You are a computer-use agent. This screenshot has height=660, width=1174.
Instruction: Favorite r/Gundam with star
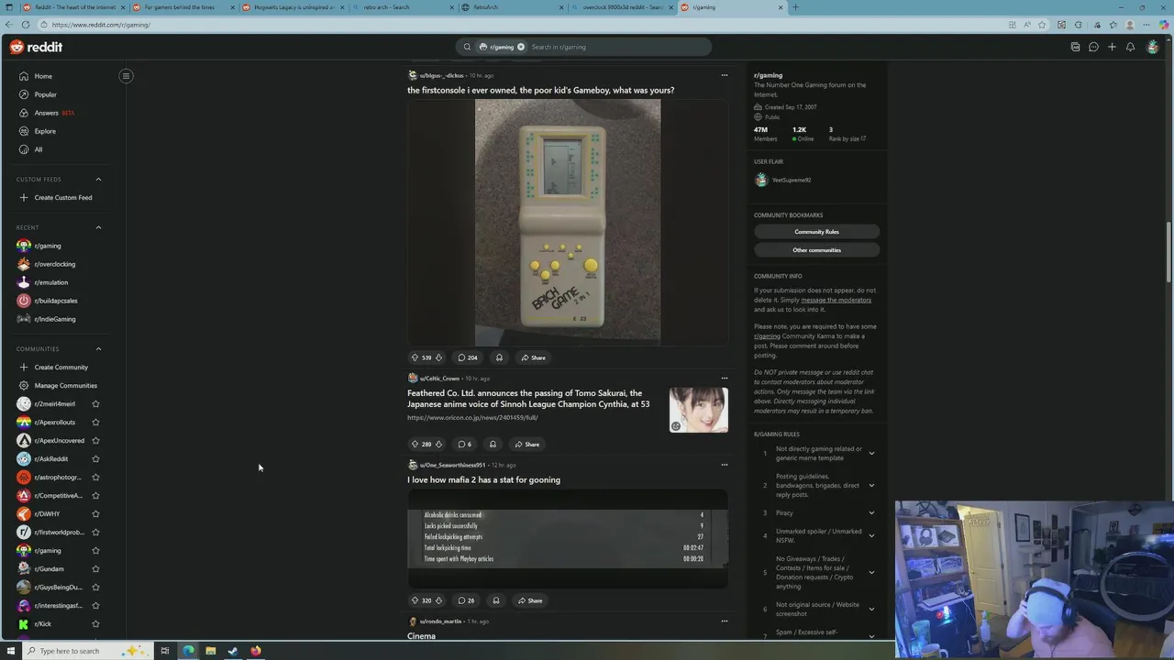coord(95,568)
